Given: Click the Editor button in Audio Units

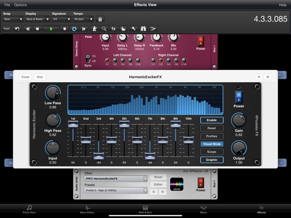Looking at the screenshot, I should [x=158, y=184].
